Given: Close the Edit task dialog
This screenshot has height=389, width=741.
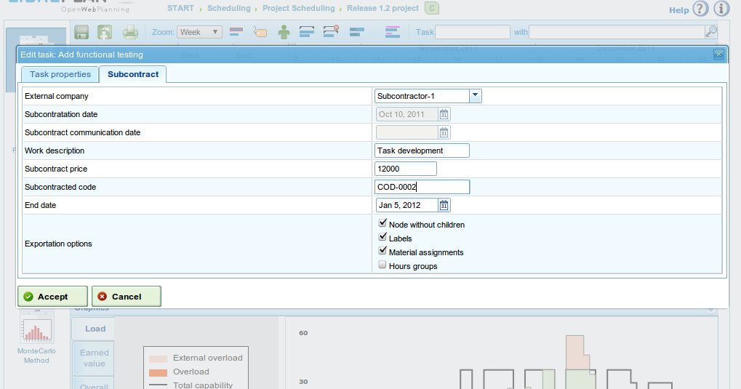Looking at the screenshot, I should point(718,55).
